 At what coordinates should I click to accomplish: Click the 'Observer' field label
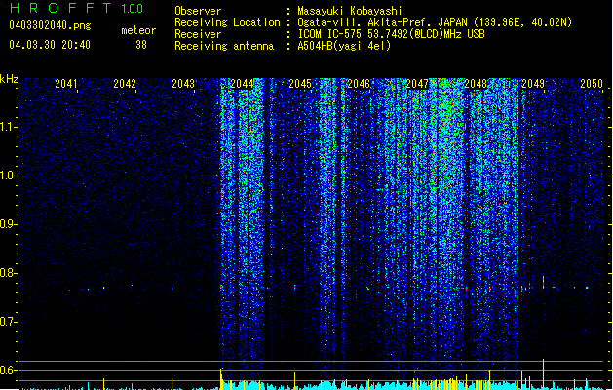coord(198,11)
